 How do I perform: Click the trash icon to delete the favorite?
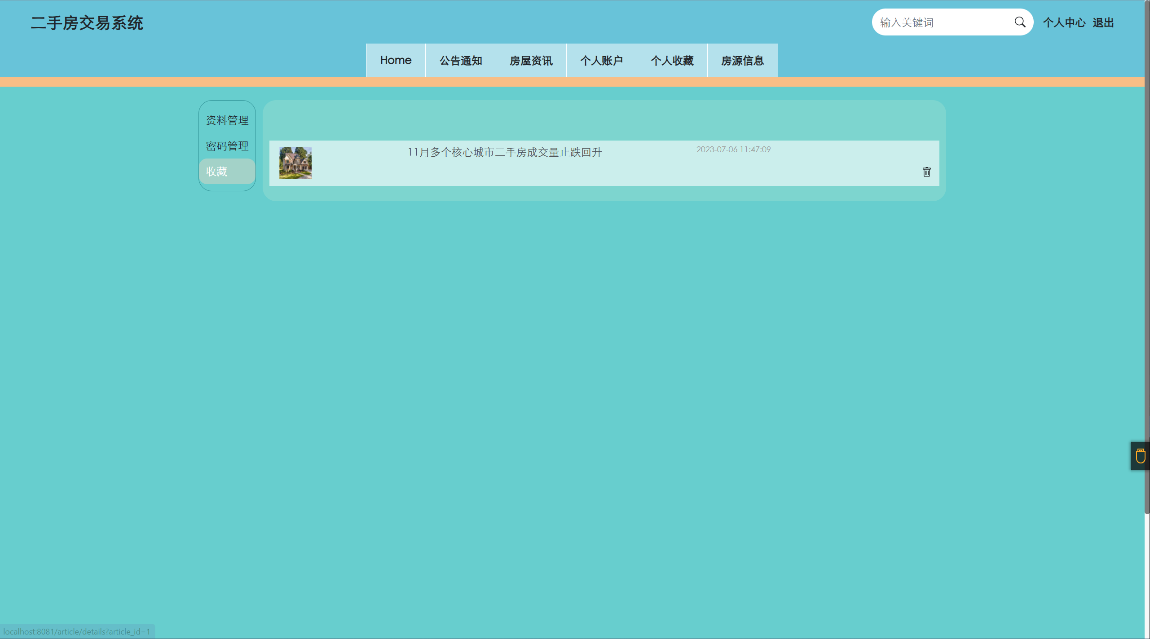(x=926, y=172)
